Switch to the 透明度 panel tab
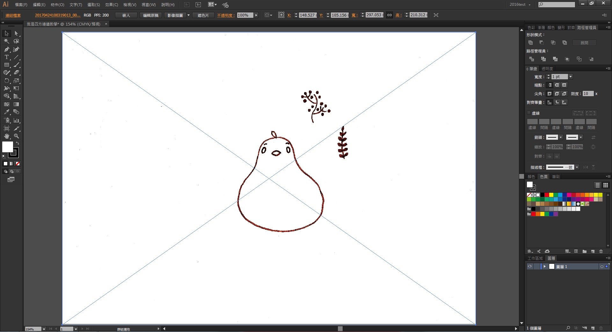612x332 pixels. point(547,69)
